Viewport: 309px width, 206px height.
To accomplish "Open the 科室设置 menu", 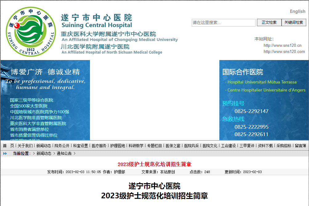I will (x=81, y=146).
